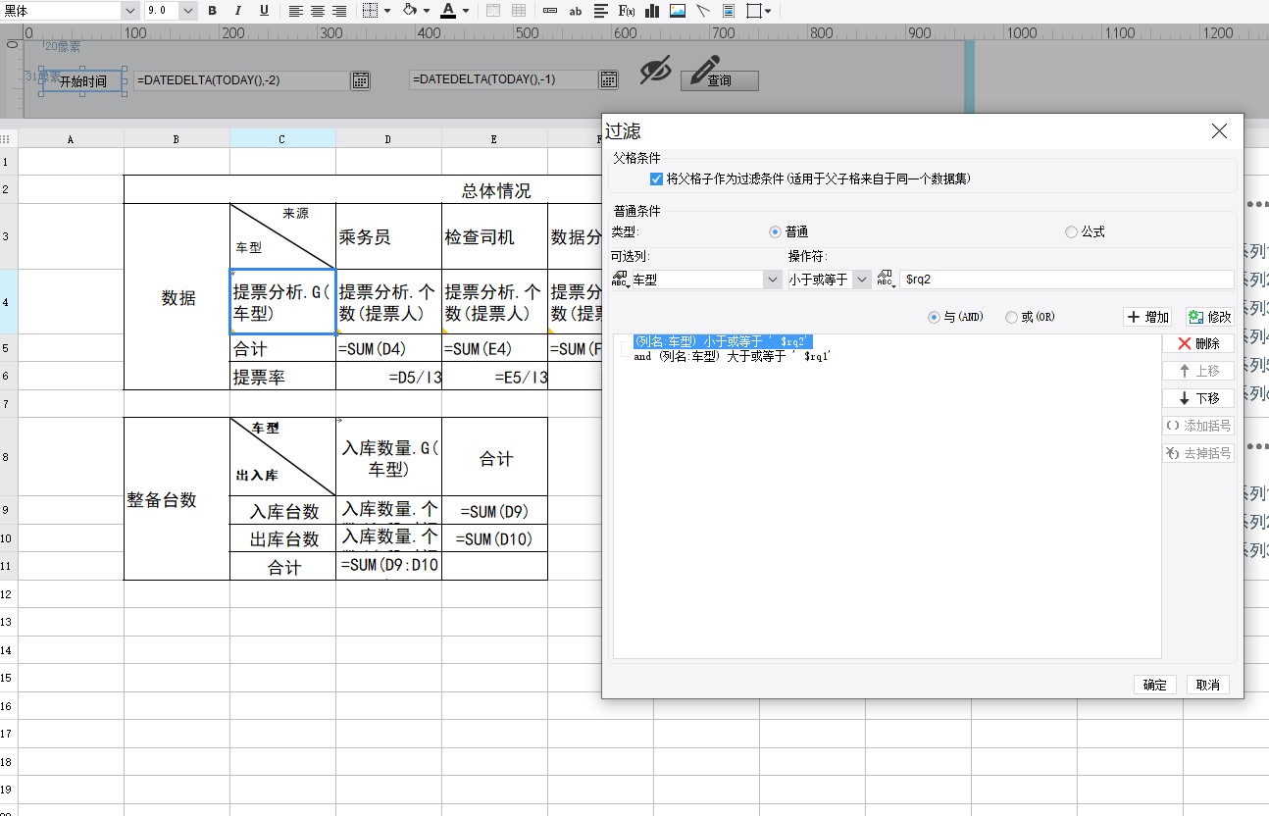The image size is (1269, 816).
Task: Center-align the cell text
Action: tap(318, 11)
